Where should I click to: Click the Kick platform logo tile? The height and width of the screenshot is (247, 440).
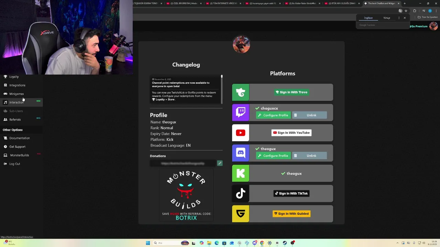tap(241, 173)
